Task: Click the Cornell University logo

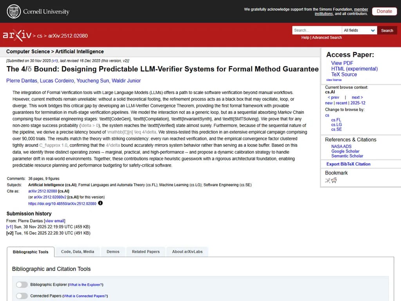Action: [38, 11]
